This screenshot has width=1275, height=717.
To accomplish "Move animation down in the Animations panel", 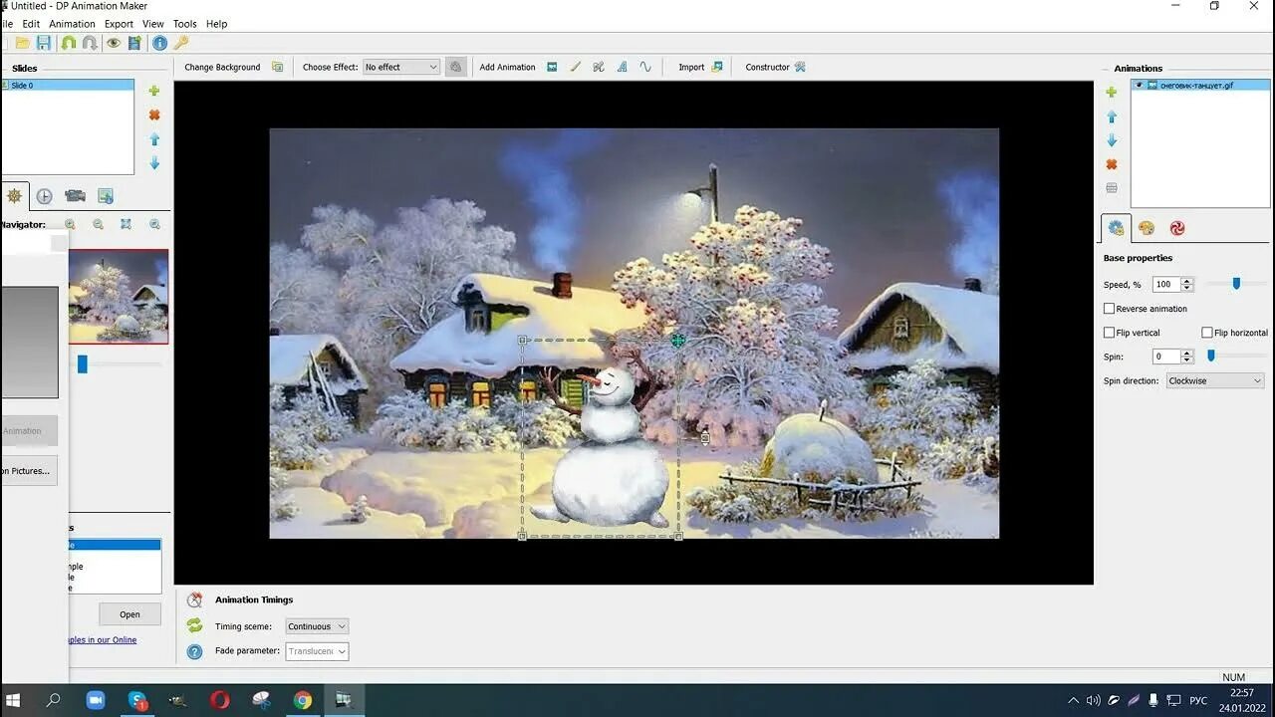I will (x=1112, y=140).
